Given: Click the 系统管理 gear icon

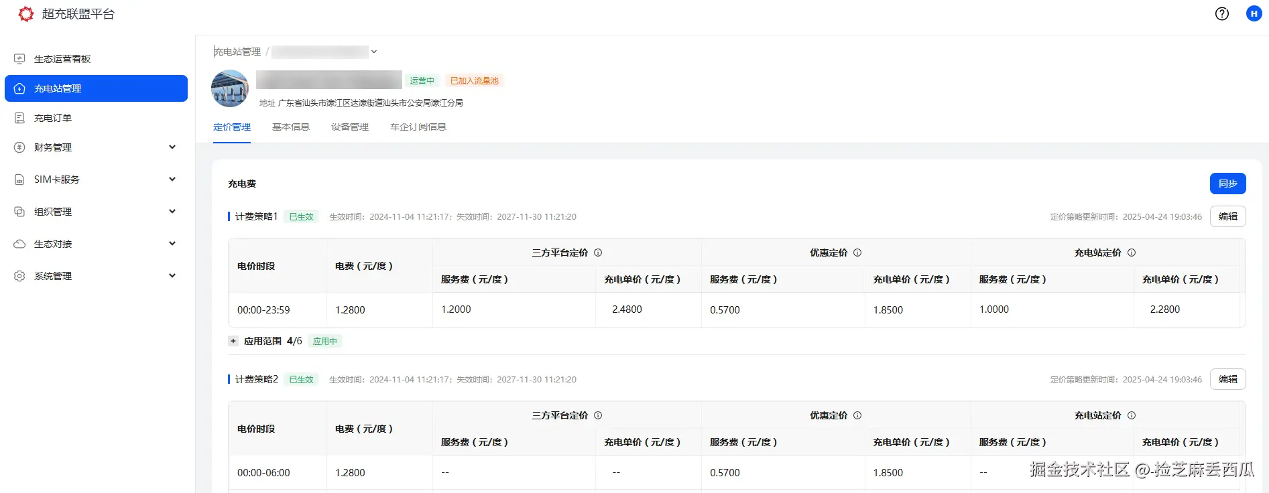Looking at the screenshot, I should pyautogui.click(x=19, y=276).
